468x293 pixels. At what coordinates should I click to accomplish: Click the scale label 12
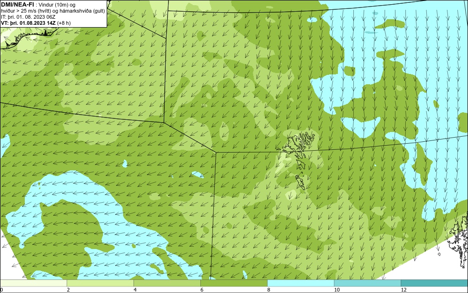(404, 290)
